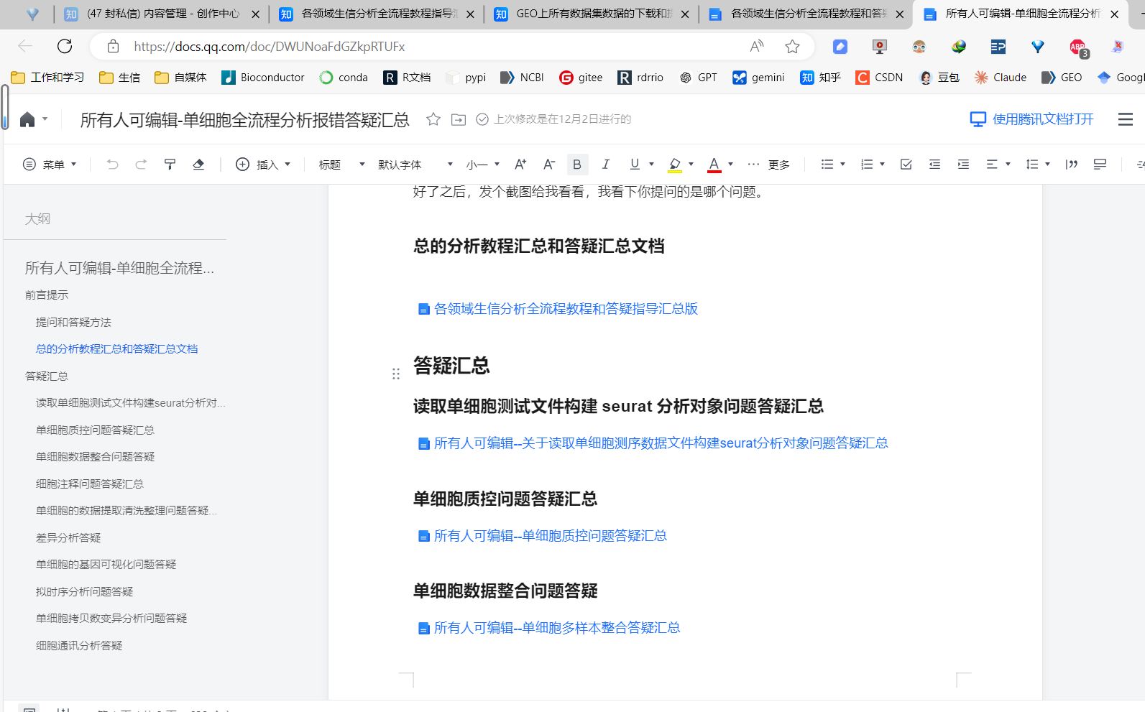Click the clear formatting eraser icon

point(198,165)
